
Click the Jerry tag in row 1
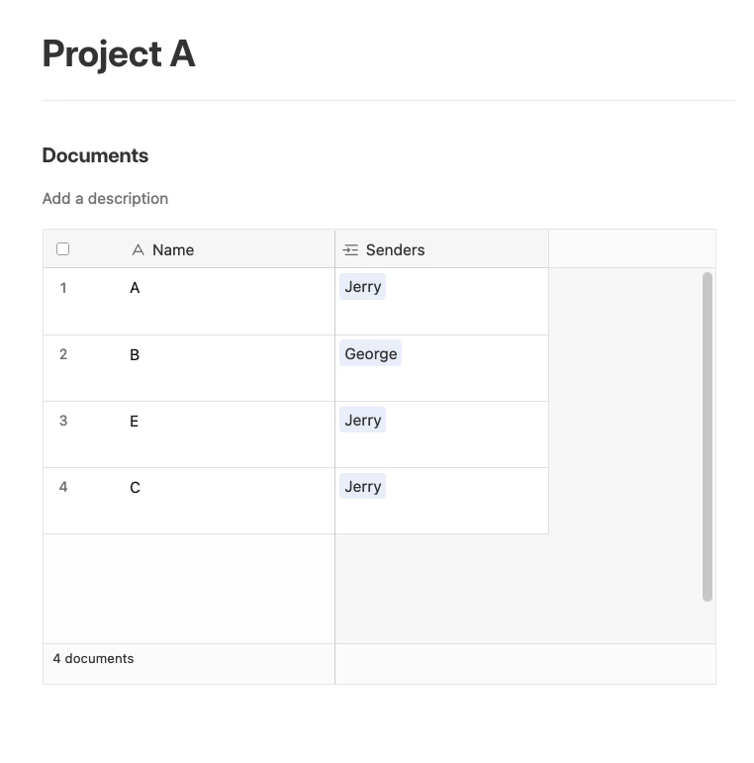[363, 287]
